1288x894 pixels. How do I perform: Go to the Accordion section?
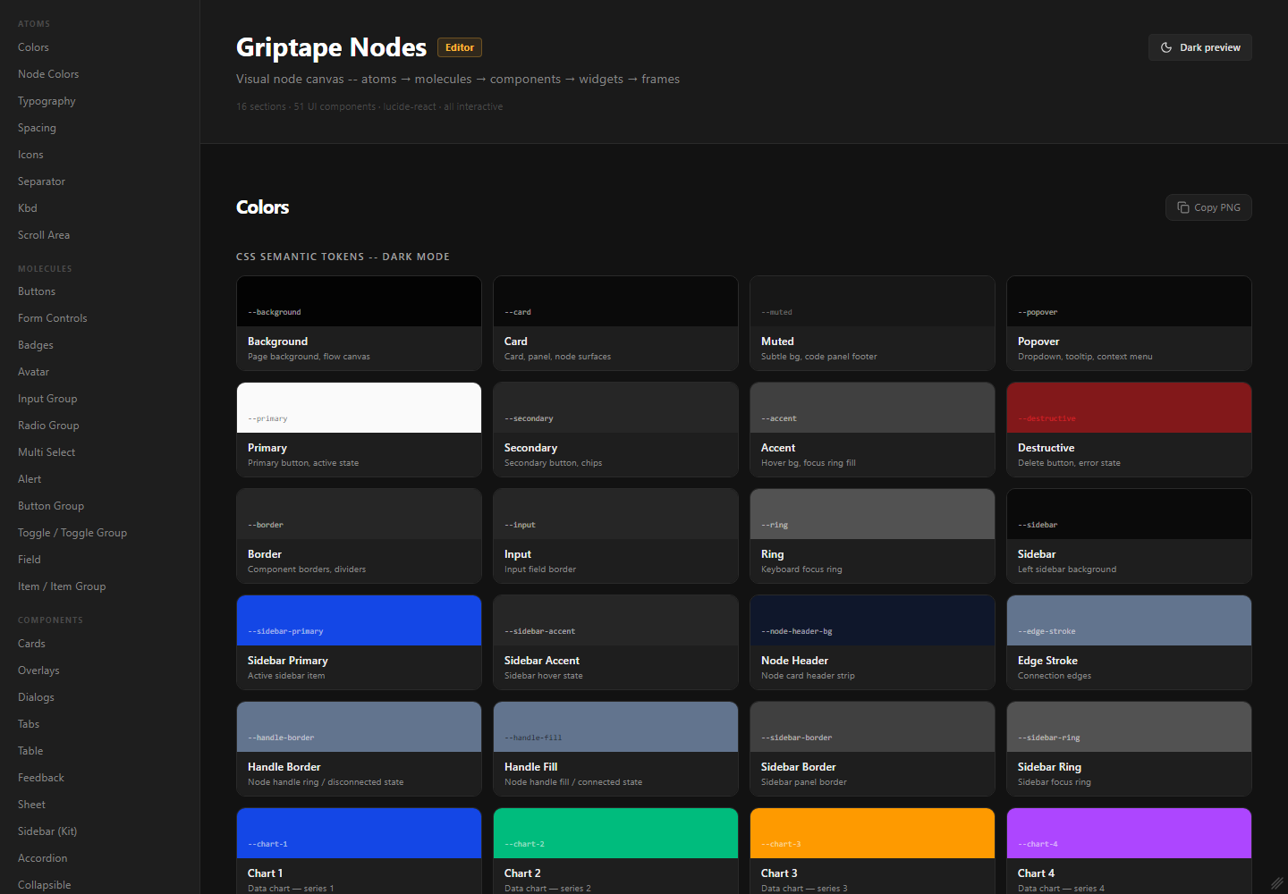pyautogui.click(x=42, y=858)
